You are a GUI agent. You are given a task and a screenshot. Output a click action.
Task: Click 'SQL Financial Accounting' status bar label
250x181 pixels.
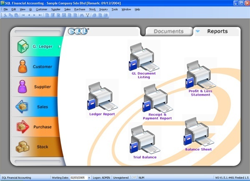pos(16,178)
